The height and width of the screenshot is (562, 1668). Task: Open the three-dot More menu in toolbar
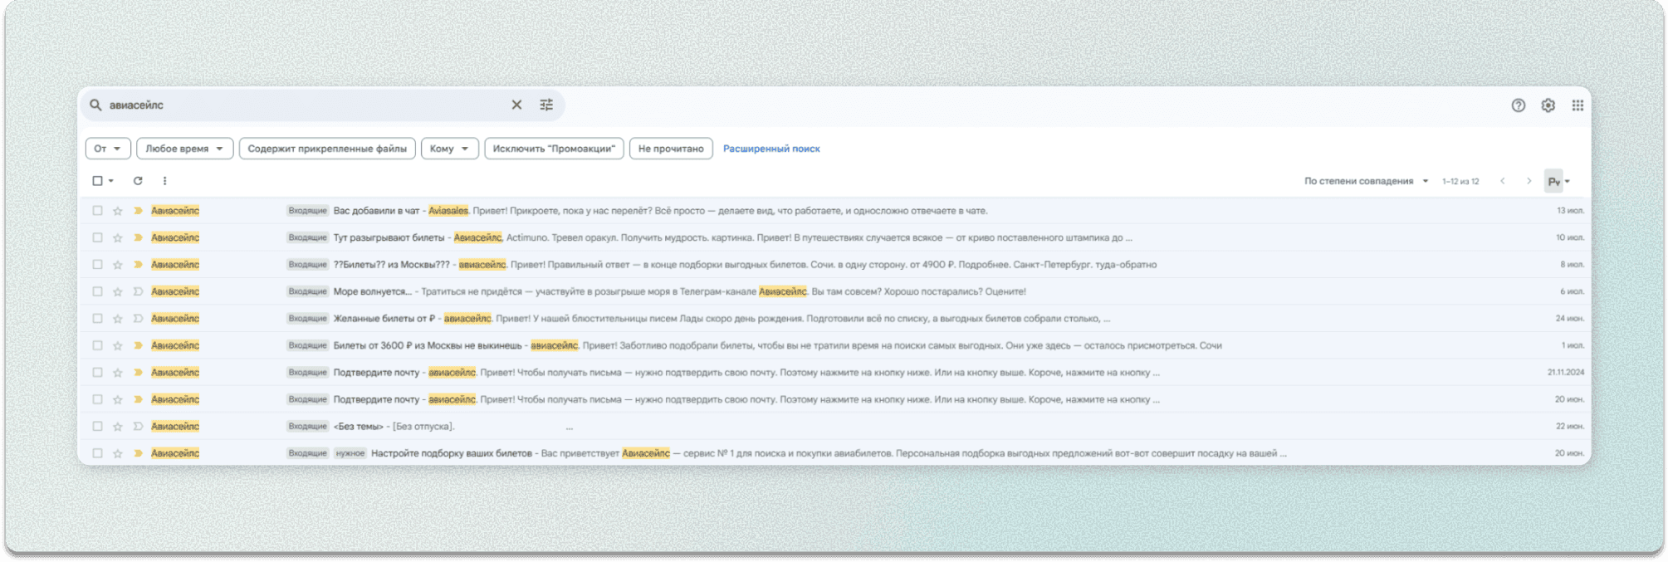pos(164,181)
